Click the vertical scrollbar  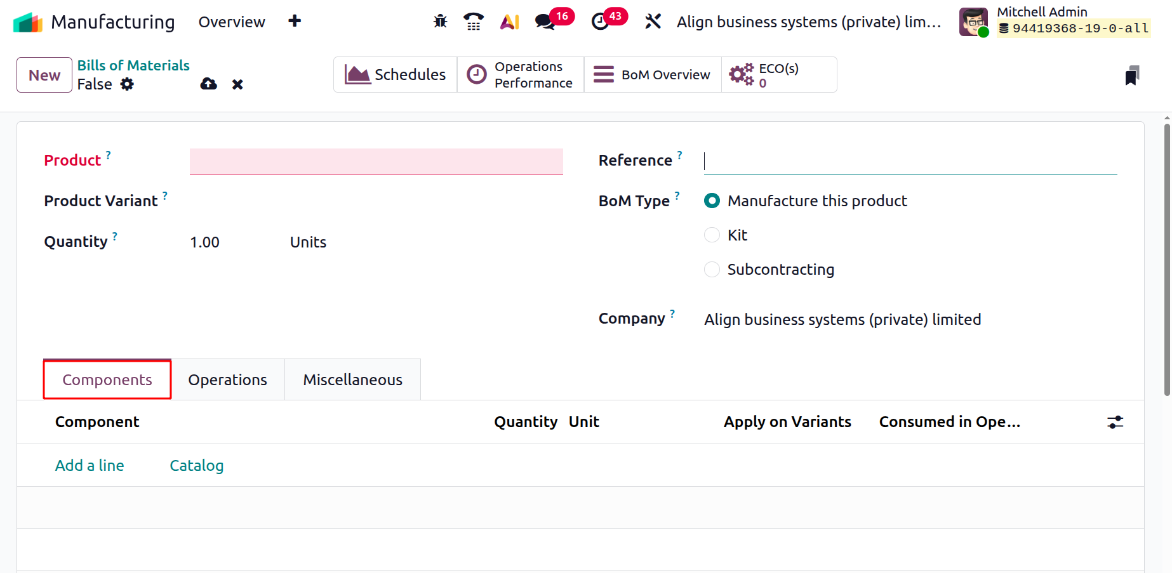[x=1167, y=260]
